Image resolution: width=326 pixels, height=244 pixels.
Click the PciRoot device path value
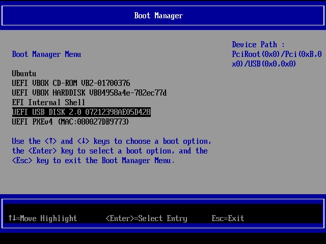tap(277, 59)
